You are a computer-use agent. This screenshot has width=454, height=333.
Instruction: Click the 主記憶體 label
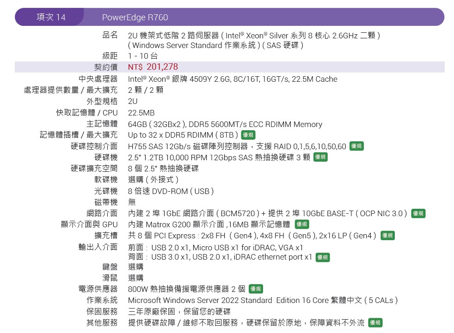coord(102,124)
